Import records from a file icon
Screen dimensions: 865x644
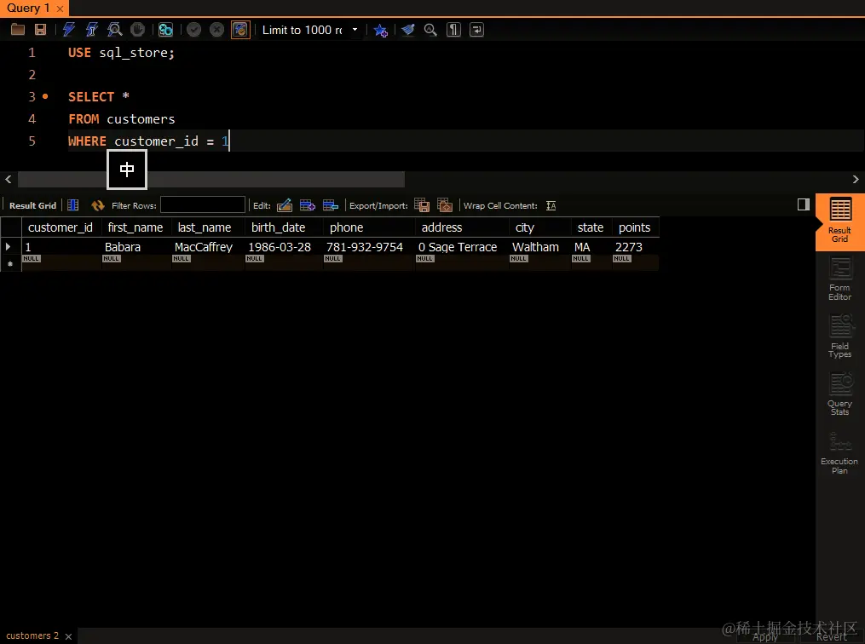(x=445, y=205)
